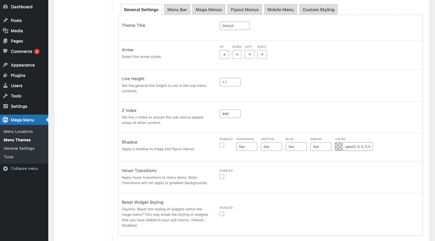Screen dimensions: 435x241
Task: Enable Hover Transitions checkbox
Action: tap(222, 177)
